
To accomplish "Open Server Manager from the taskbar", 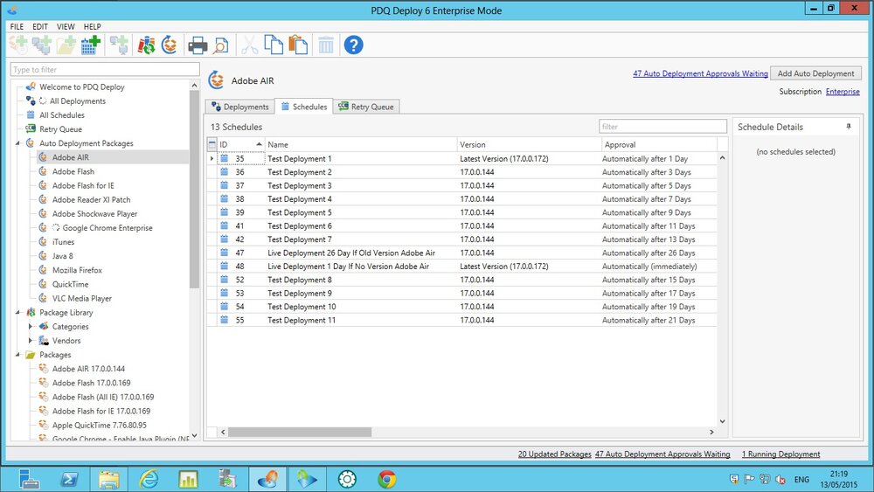I will point(29,479).
